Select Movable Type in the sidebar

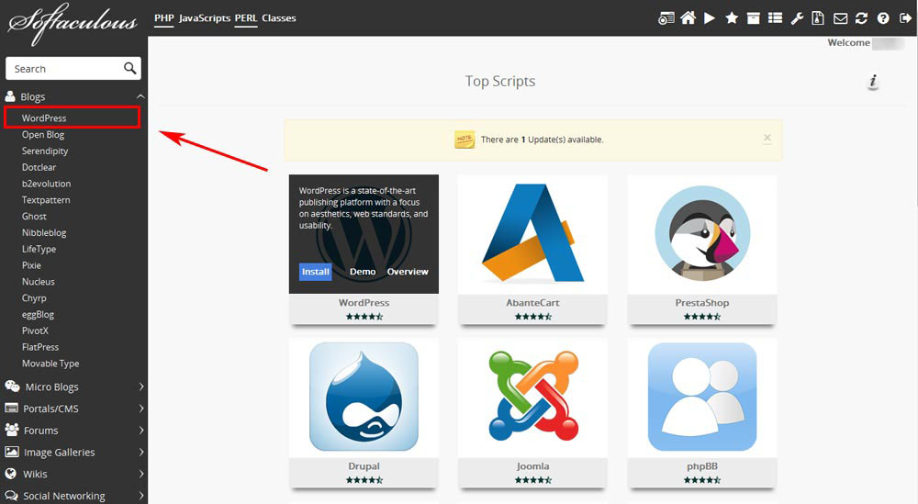tap(50, 364)
